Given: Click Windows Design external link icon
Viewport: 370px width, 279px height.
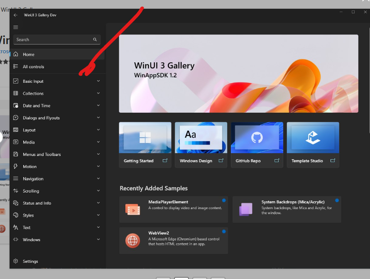Looking at the screenshot, I should 221,160.
